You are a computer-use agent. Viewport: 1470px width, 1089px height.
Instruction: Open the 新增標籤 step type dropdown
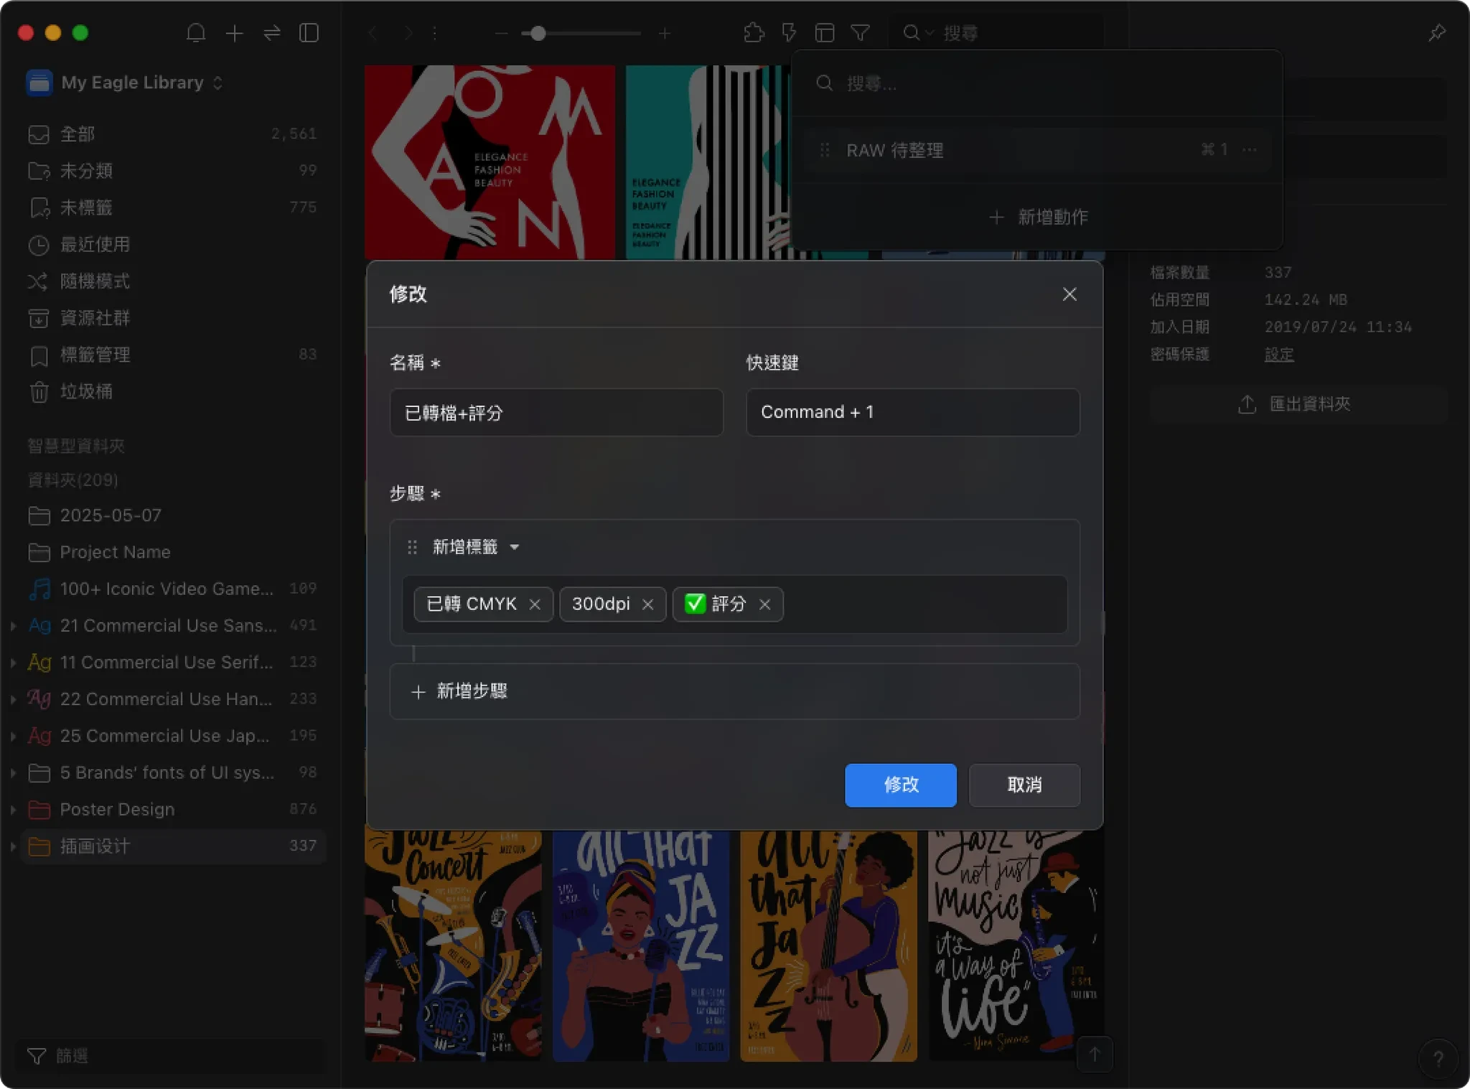click(476, 548)
